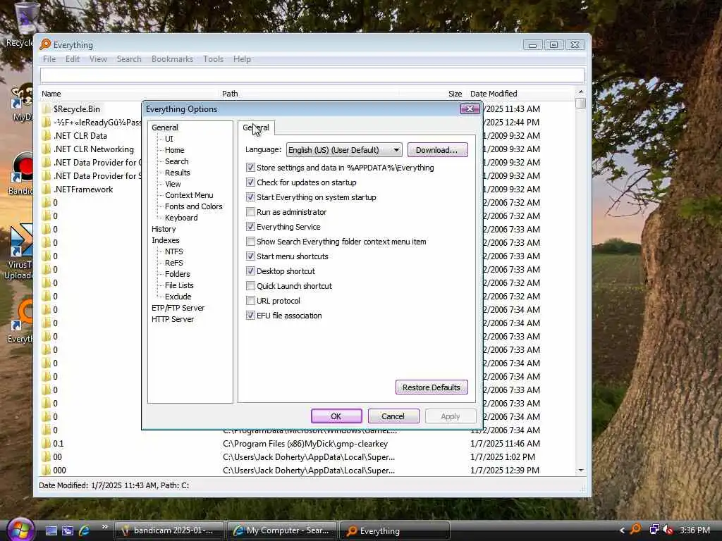Select Search in options tree
722x541 pixels.
[177, 161]
